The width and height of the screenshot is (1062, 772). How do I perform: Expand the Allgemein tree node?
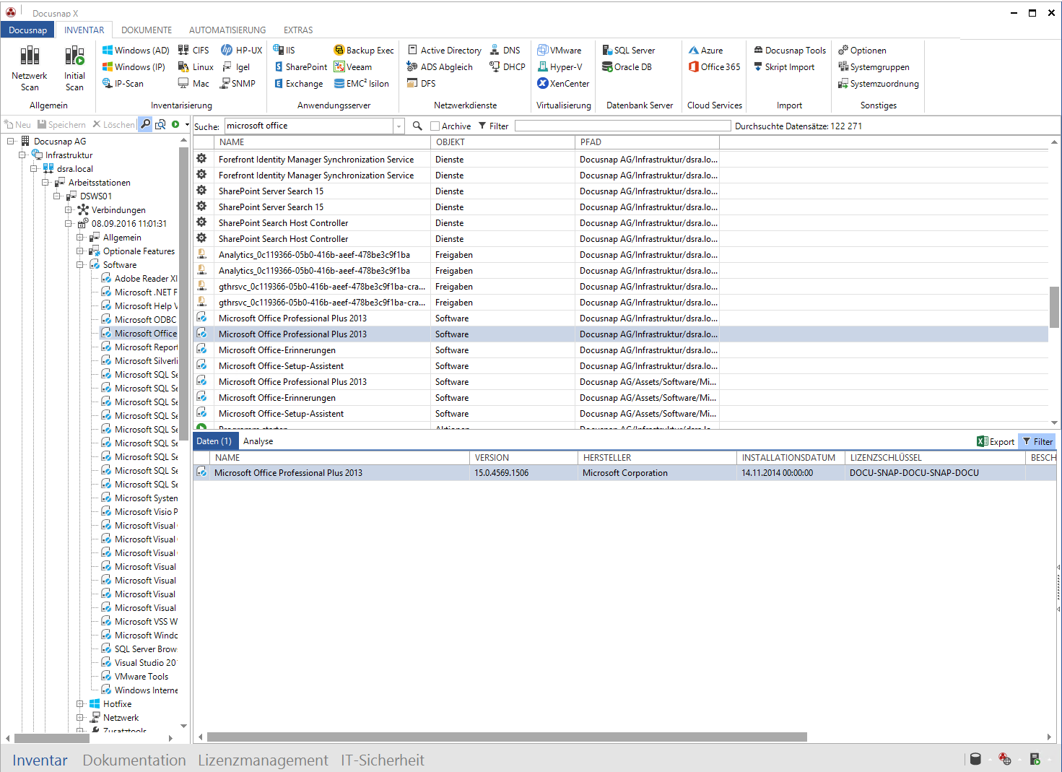80,237
